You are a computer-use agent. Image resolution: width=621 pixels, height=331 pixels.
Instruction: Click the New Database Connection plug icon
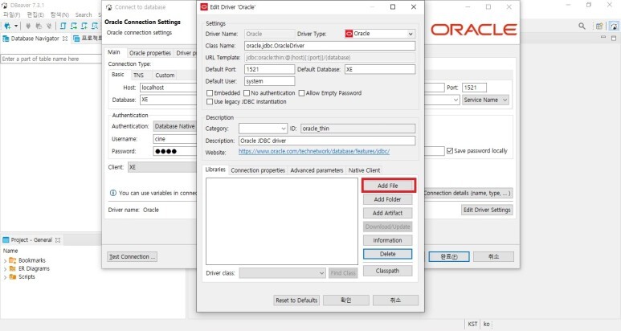pyautogui.click(x=7, y=27)
